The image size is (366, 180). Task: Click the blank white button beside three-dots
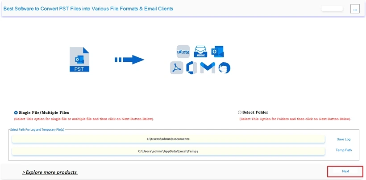pyautogui.click(x=332, y=8)
